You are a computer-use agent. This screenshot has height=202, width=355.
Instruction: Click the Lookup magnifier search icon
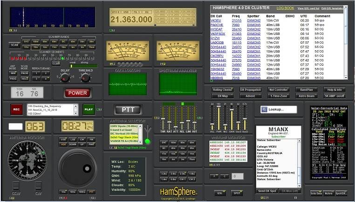tap(264, 109)
